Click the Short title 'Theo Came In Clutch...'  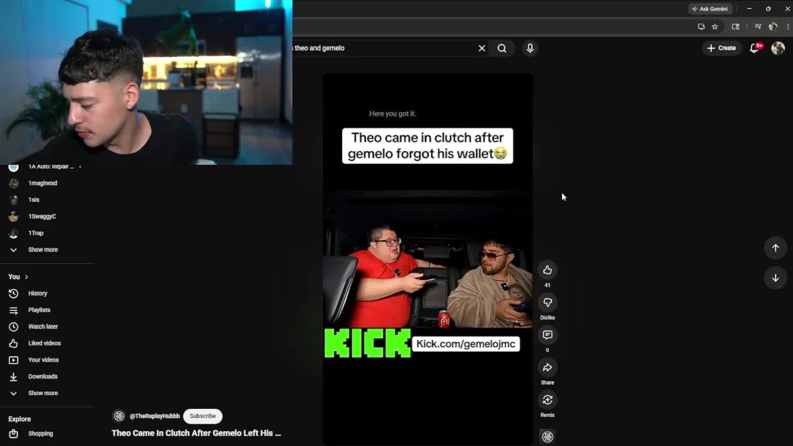tap(196, 433)
